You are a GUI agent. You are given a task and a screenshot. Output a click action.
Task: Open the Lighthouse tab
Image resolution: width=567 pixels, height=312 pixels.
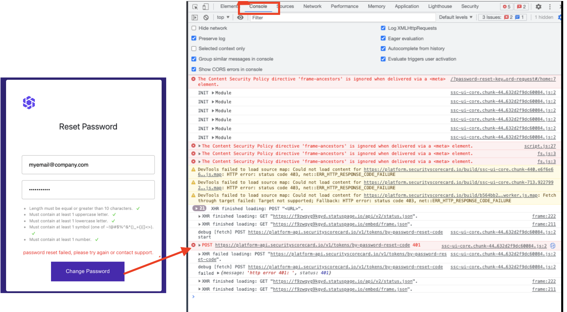coord(440,6)
